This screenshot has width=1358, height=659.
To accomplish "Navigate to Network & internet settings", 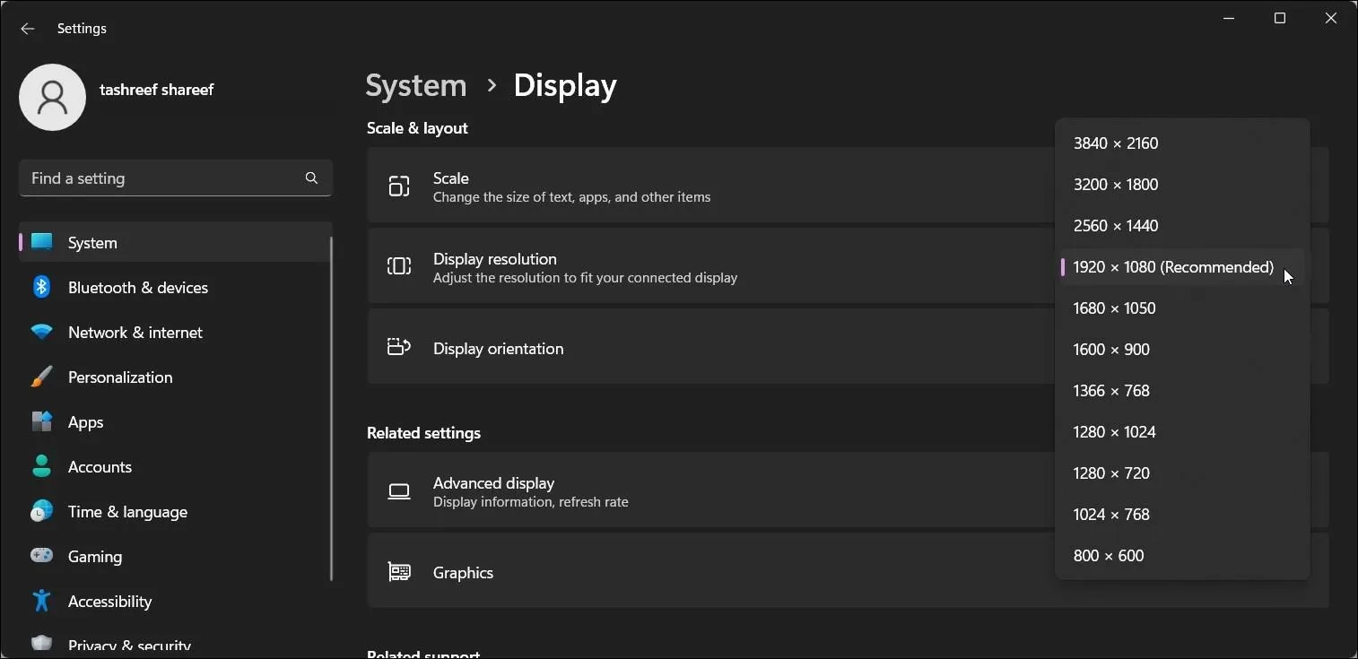I will 135,332.
